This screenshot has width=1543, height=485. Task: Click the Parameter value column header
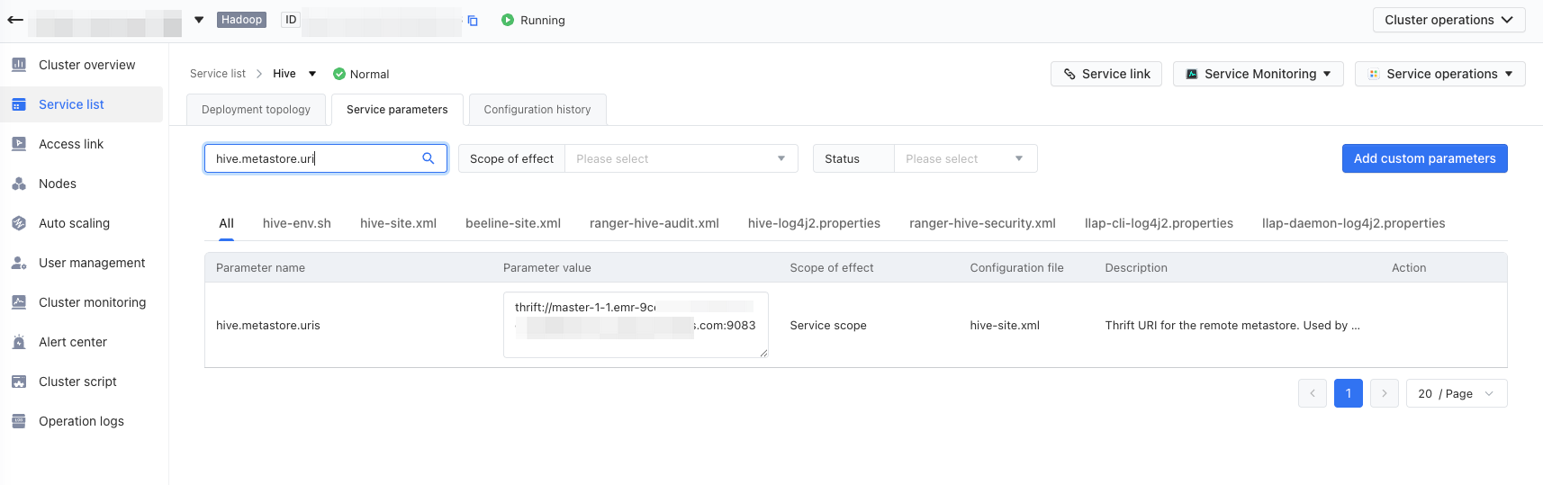(547, 268)
